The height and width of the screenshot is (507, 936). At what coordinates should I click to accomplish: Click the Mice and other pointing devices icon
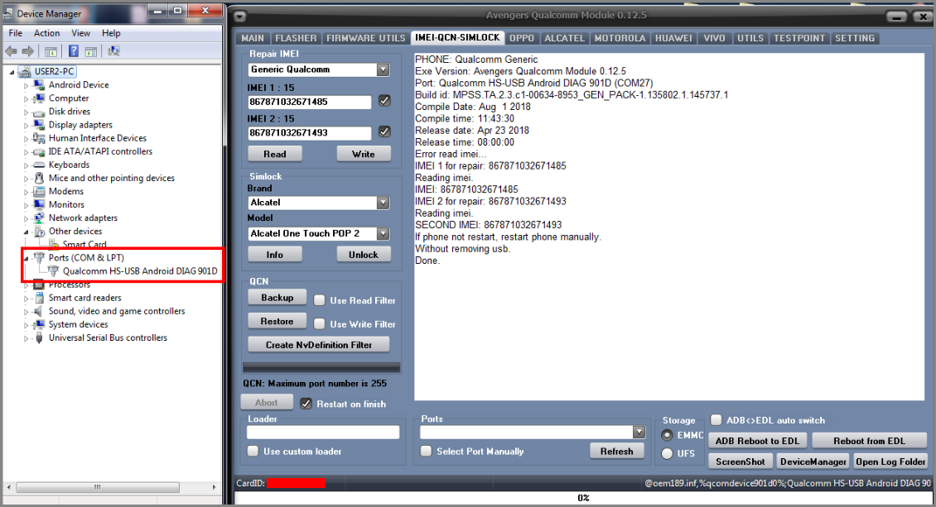pos(39,178)
